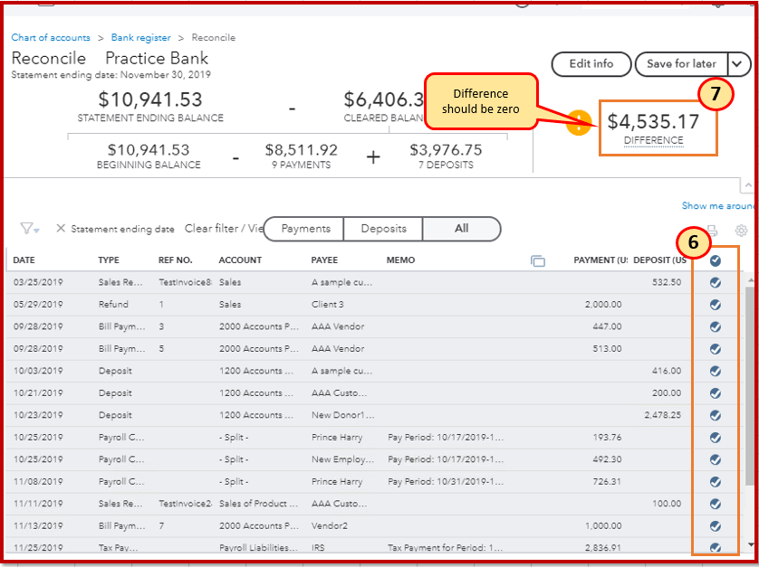Viewport: 759px width, 567px height.
Task: Click the 11/13/2019 date cell
Action: [38, 525]
